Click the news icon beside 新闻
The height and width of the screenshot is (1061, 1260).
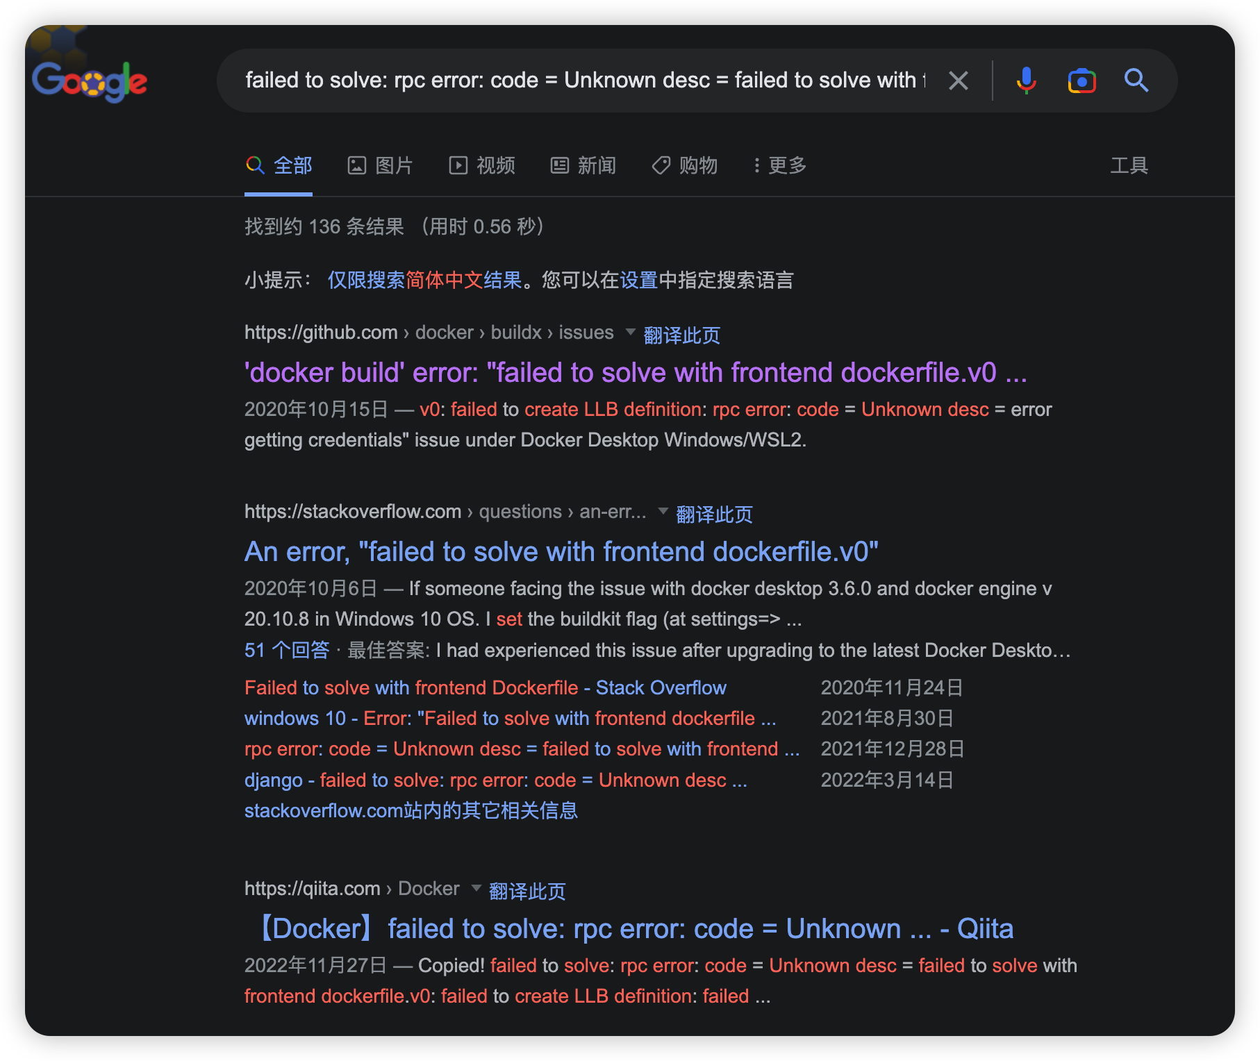(x=560, y=165)
